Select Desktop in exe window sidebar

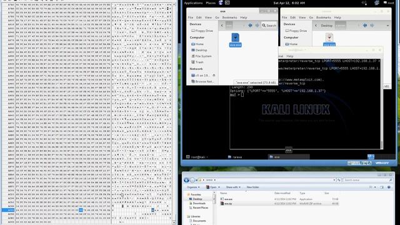(x=199, y=50)
